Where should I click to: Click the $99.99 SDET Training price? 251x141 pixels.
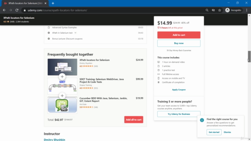[140, 79]
